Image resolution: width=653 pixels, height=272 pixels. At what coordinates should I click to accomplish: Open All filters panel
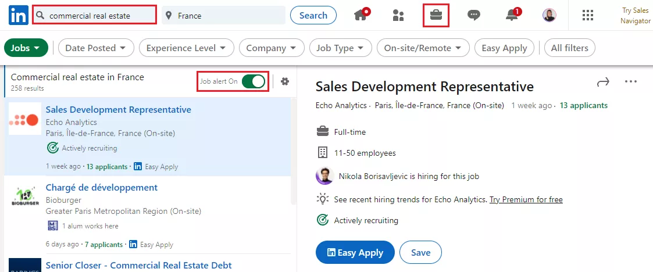570,48
